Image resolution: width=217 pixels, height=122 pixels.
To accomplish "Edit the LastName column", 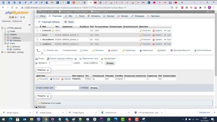I will pos(145,44).
